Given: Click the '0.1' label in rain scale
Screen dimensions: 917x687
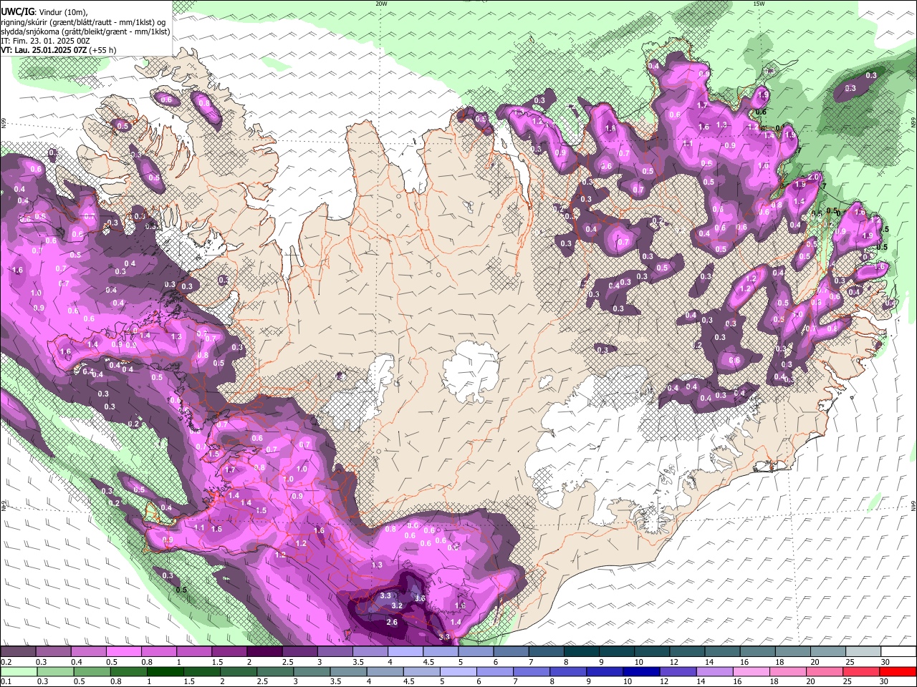Looking at the screenshot, I should tap(6, 682).
